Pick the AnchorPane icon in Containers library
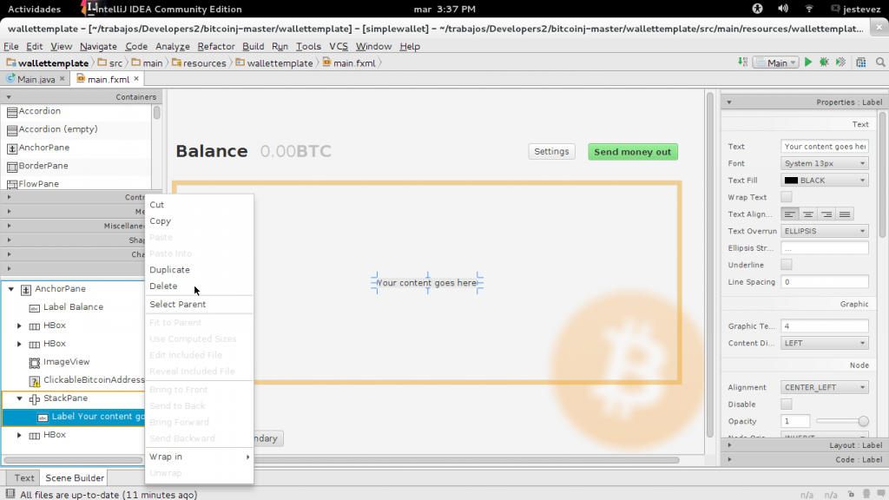The height and width of the screenshot is (500, 889). coord(12,148)
